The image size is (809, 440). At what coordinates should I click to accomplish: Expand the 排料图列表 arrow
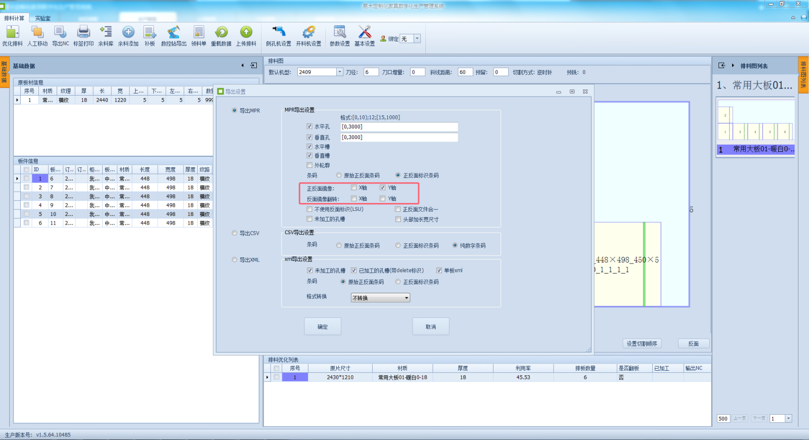[733, 65]
